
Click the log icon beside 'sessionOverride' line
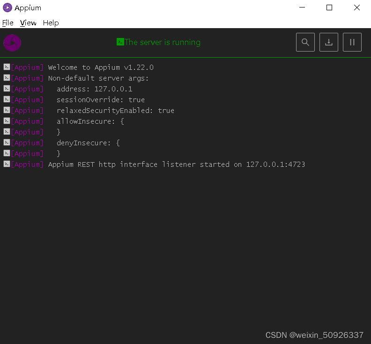(x=7, y=99)
